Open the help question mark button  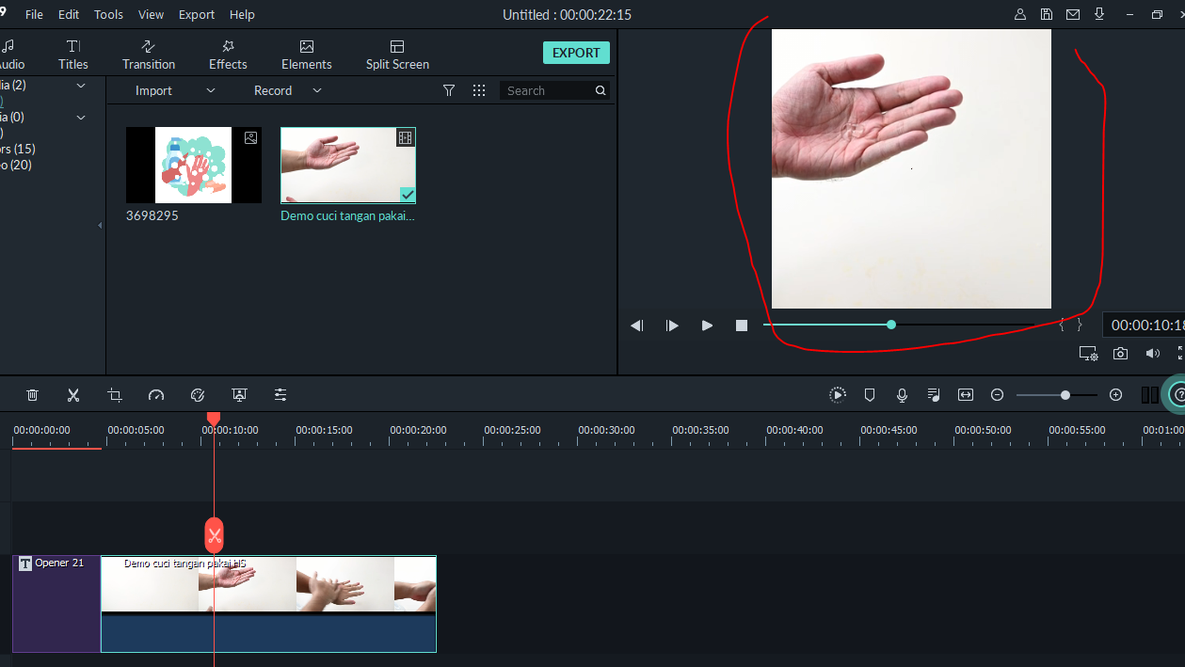click(1177, 395)
